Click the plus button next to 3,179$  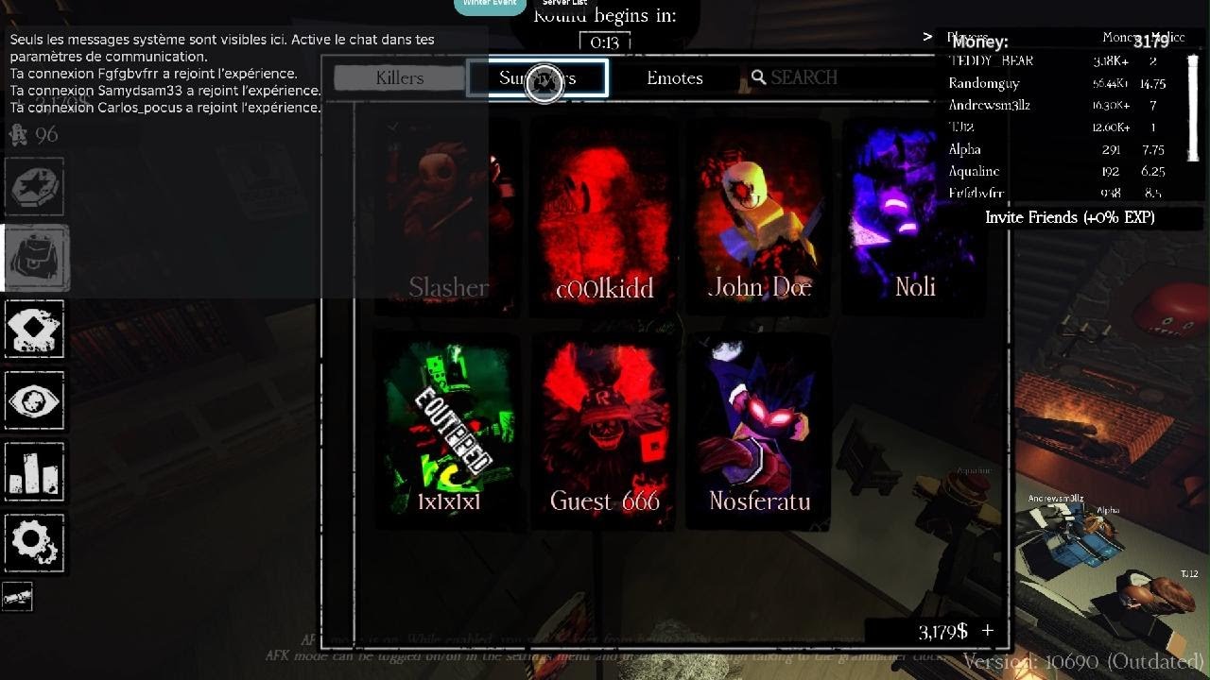(x=988, y=630)
